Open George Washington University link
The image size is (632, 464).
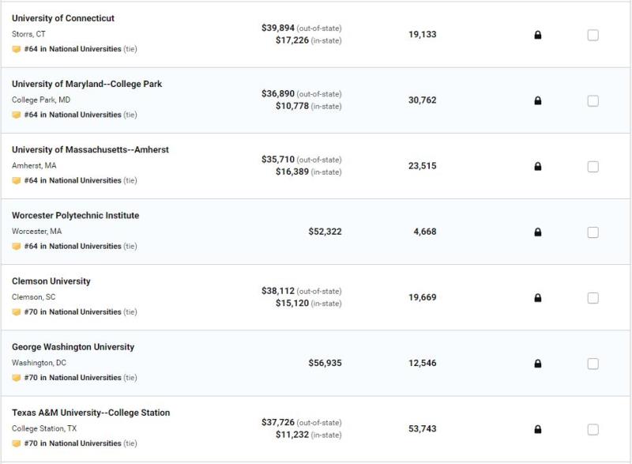(73, 347)
